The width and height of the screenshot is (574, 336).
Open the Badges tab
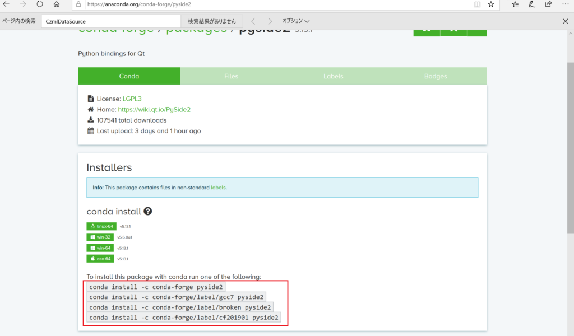tap(436, 76)
